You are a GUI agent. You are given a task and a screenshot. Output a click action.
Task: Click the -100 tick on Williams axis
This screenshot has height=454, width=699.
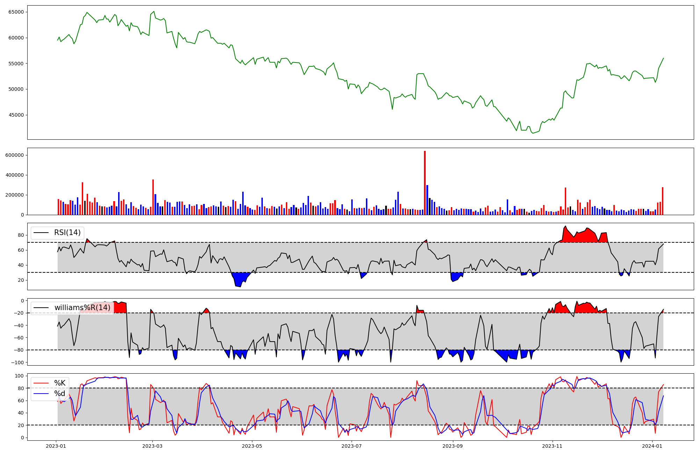click(17, 363)
